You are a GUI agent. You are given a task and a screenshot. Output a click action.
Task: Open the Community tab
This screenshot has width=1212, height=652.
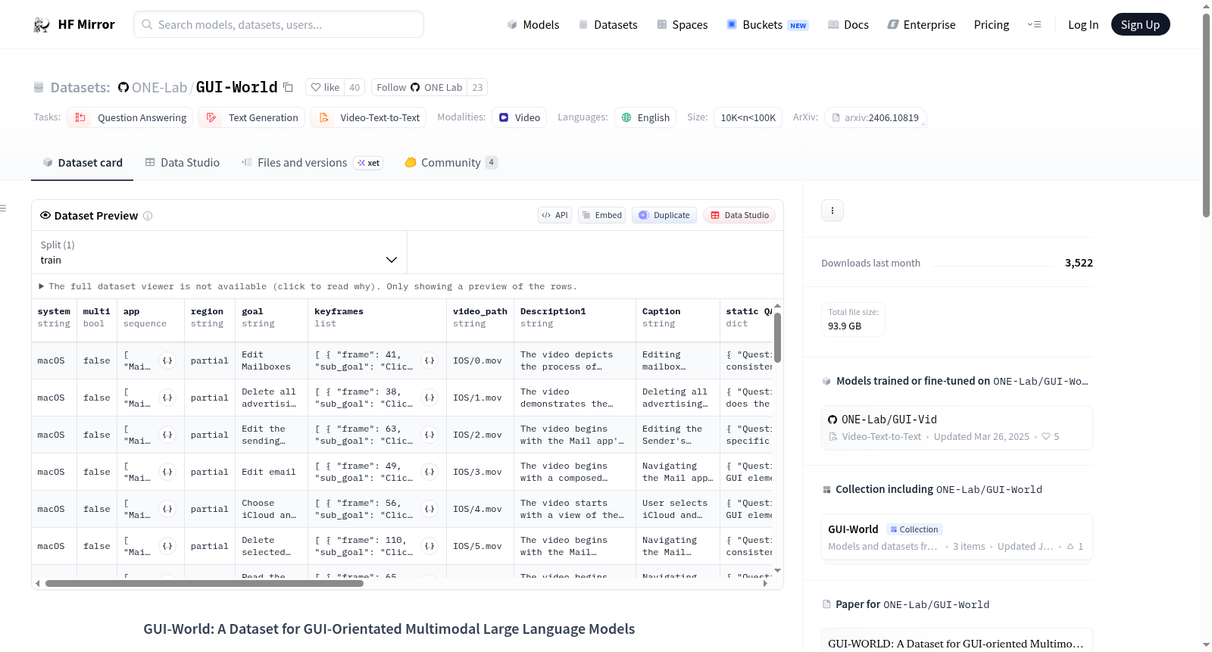tap(451, 163)
